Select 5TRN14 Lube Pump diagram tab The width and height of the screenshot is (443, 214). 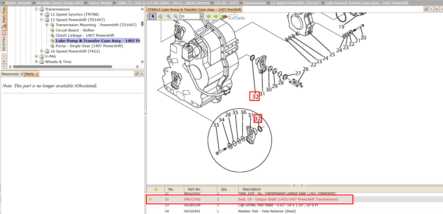(194, 9)
